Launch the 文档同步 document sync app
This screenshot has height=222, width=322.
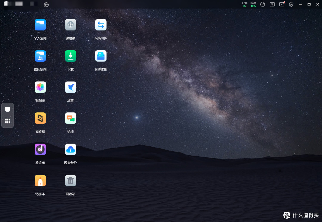[101, 25]
